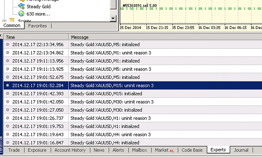This screenshot has width=262, height=157.
Task: Select the M5 initialized message at 19:01:52.675
Action: coord(105,77)
